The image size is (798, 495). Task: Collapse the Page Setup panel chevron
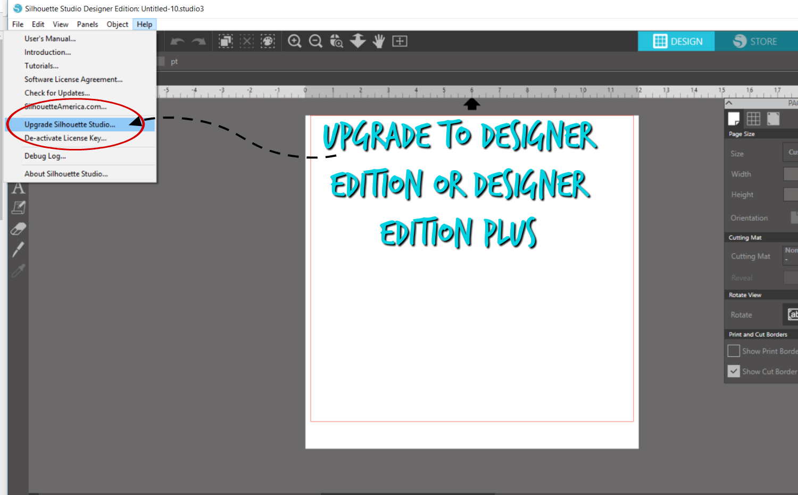[729, 103]
